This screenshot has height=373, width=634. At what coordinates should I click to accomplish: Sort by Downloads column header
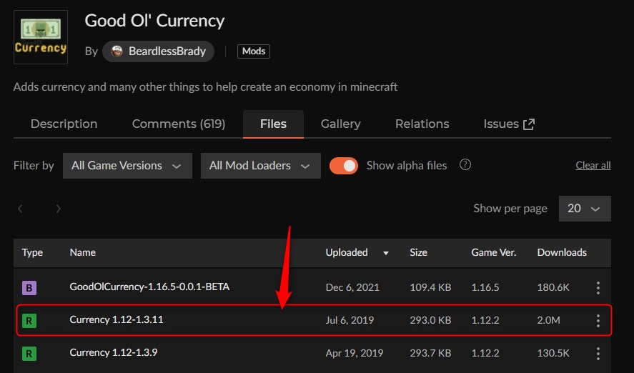tap(562, 252)
